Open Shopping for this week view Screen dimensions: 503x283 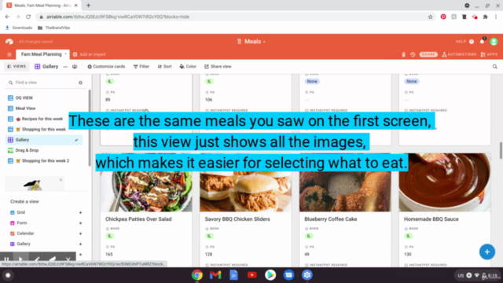tap(44, 129)
